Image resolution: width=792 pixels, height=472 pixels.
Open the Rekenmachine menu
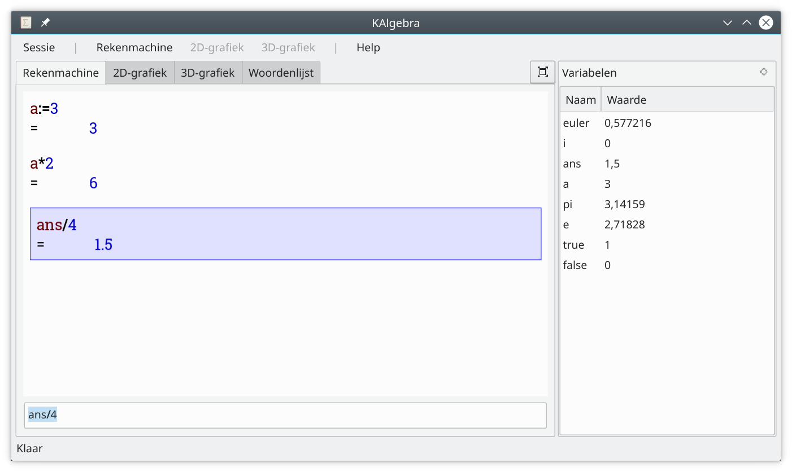pos(134,47)
